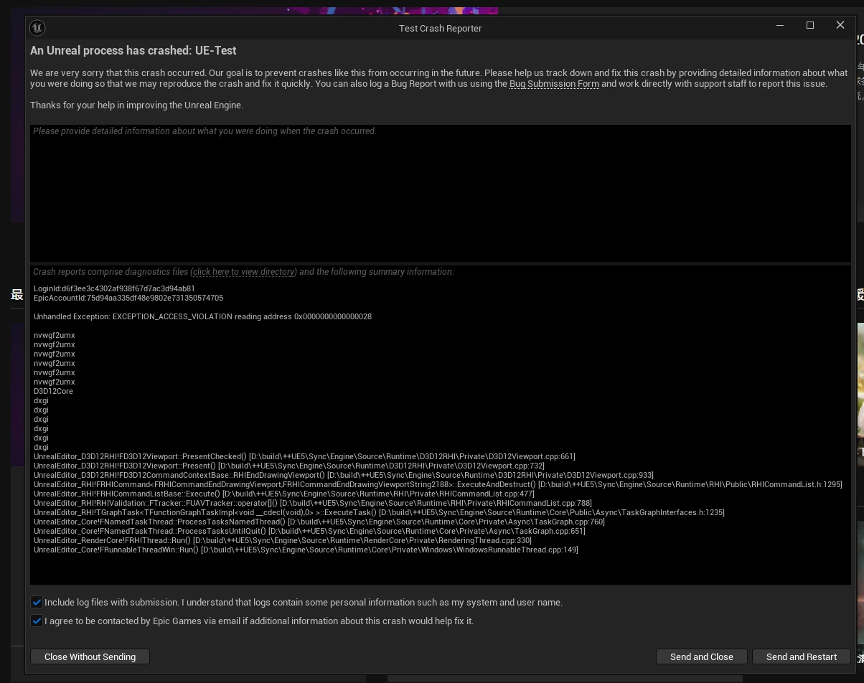The width and height of the screenshot is (864, 683).
Task: Click the ProcessTasksNamedThread() stack line
Action: point(319,522)
